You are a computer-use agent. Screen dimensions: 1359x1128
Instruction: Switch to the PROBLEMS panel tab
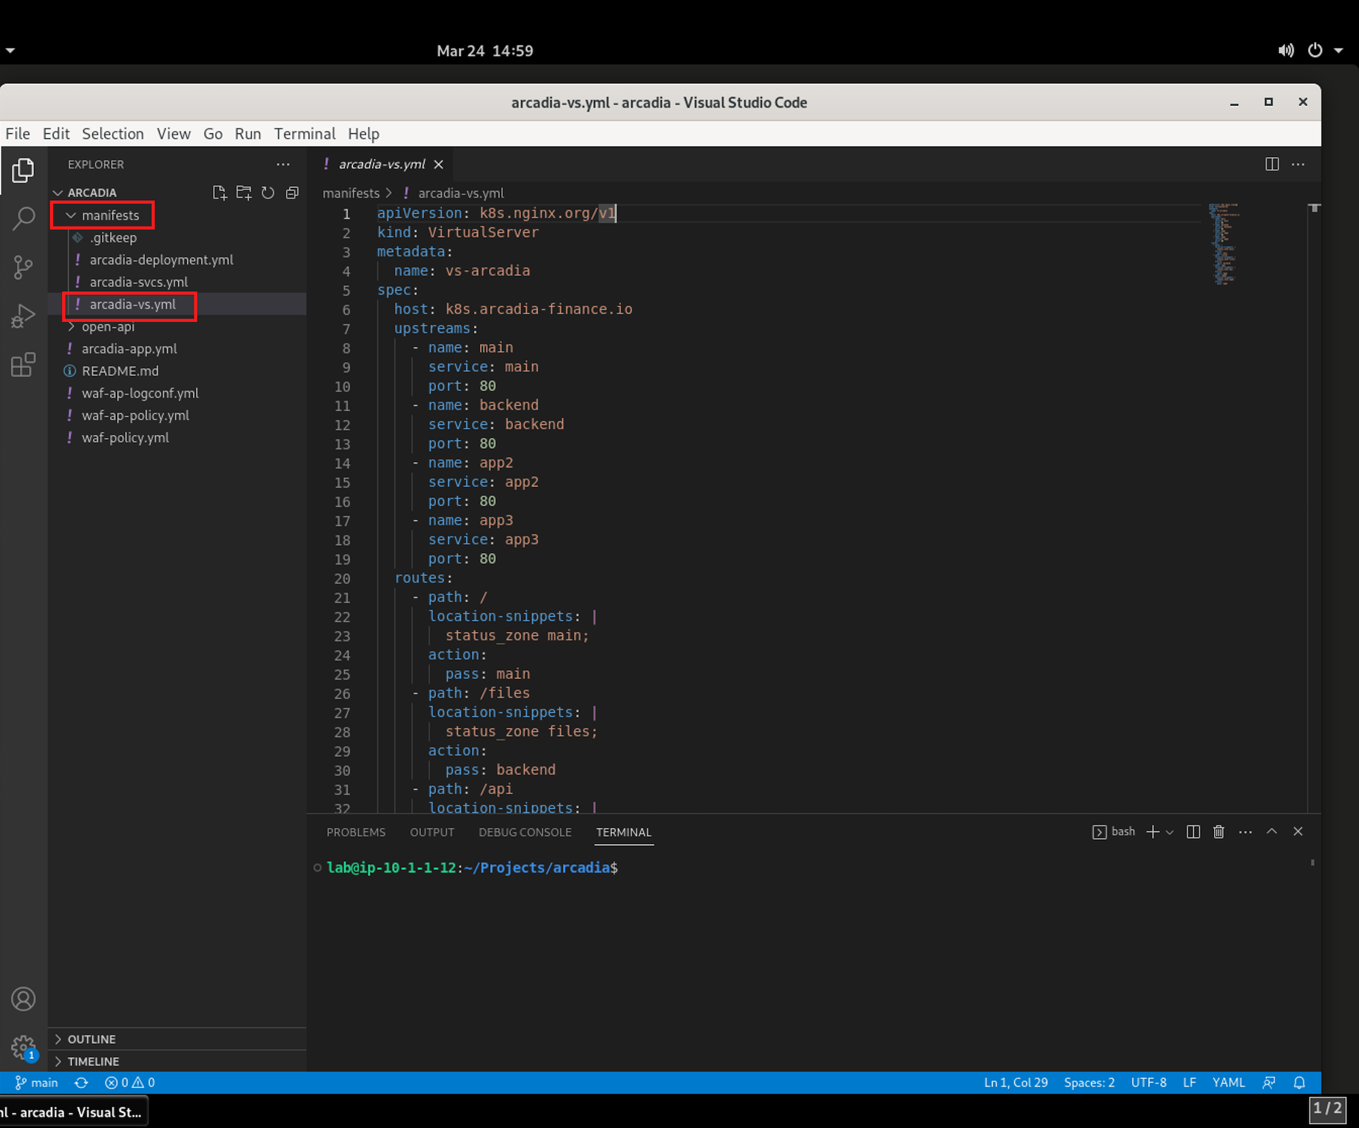(x=356, y=833)
